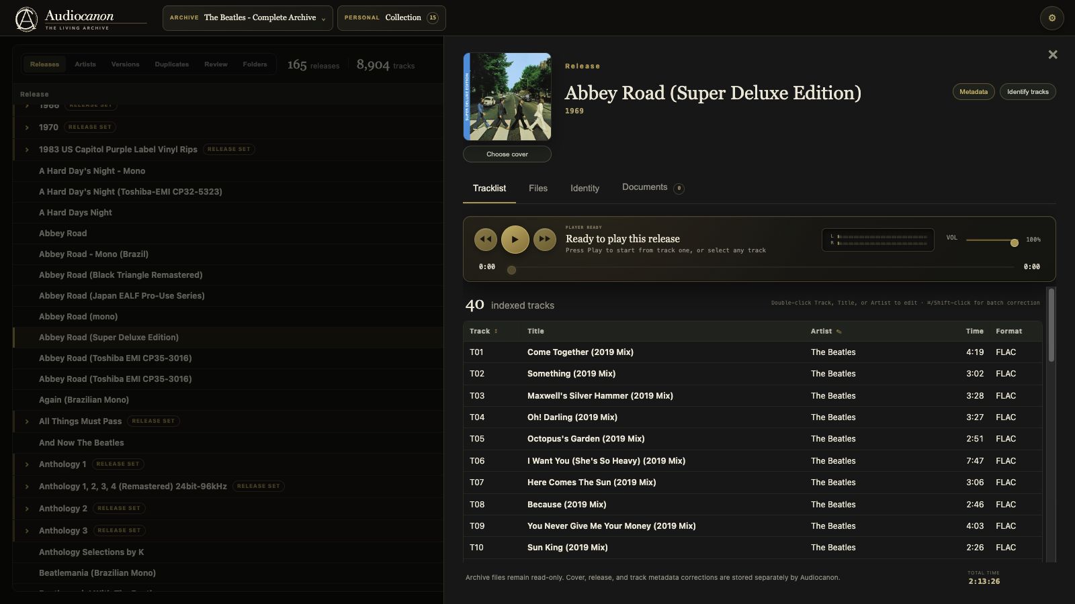
Task: Select track Because (2019 Mix)
Action: [x=752, y=505]
